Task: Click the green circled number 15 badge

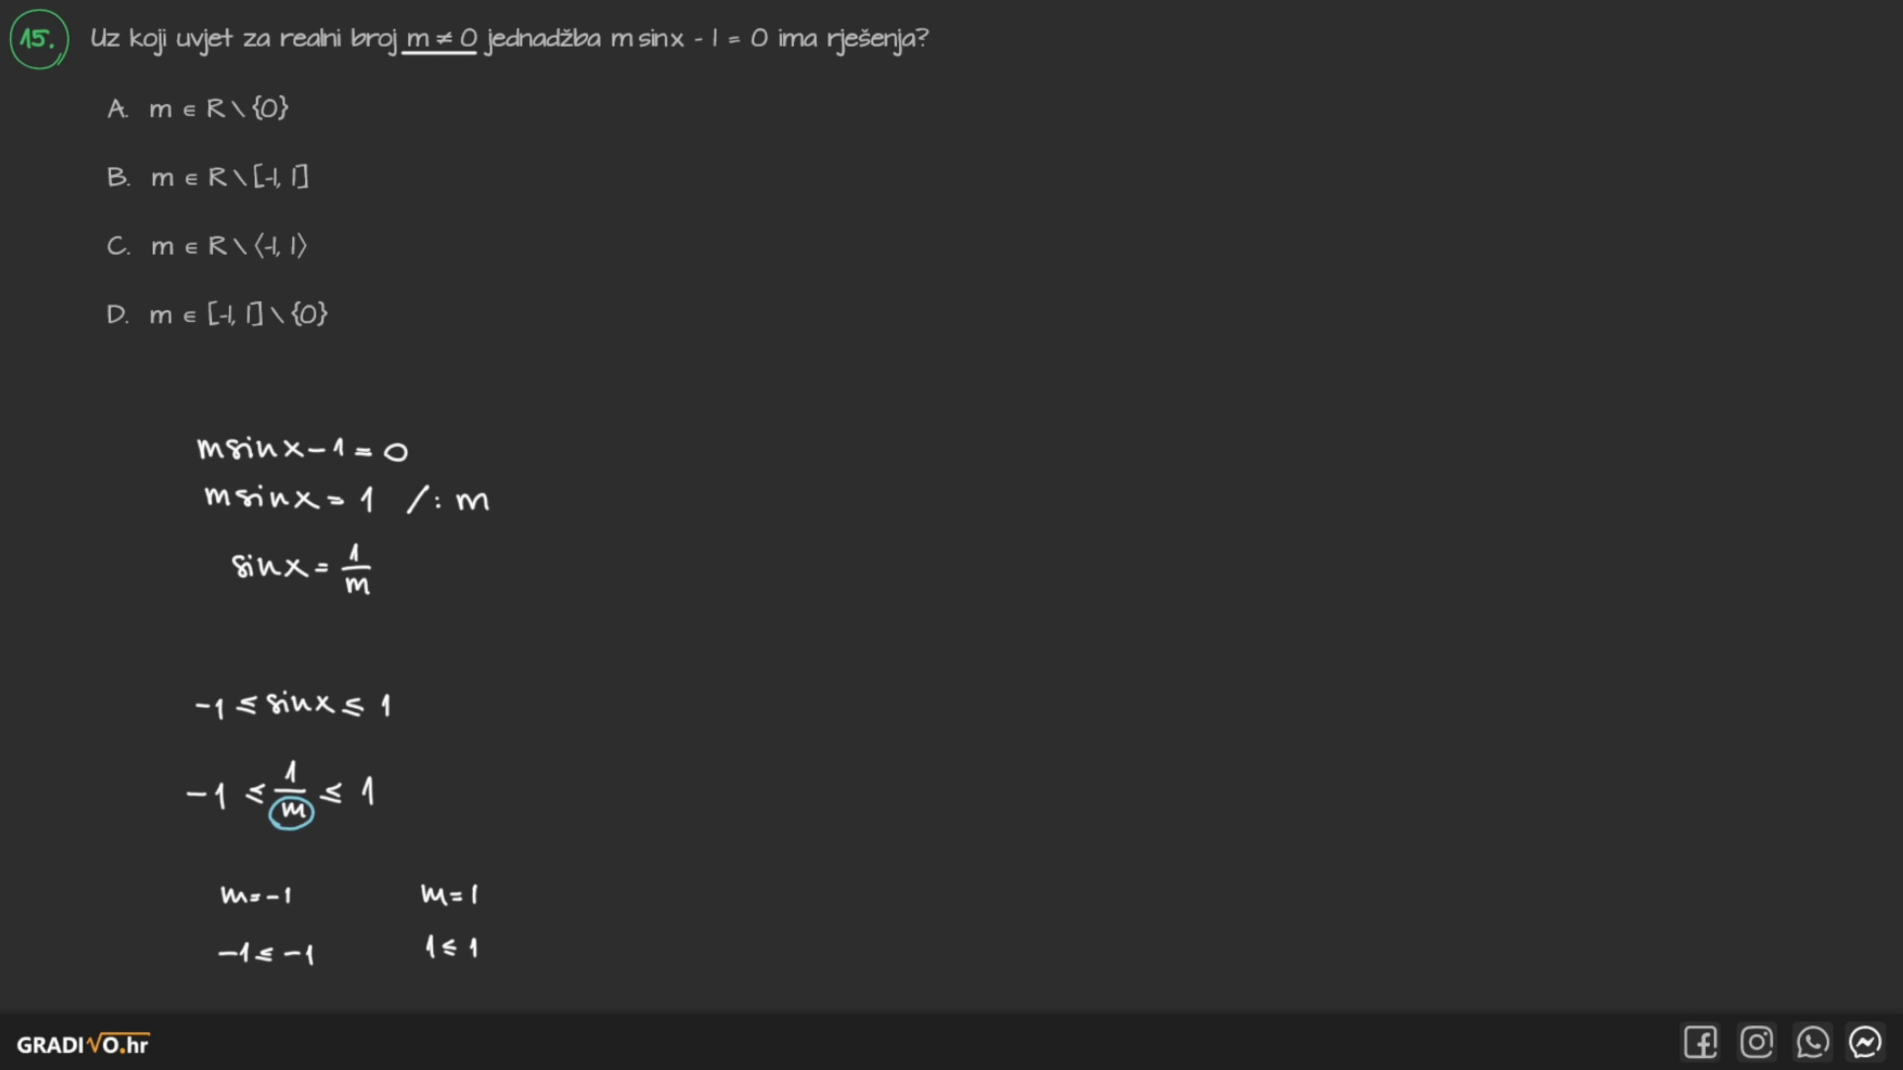Action: (39, 39)
